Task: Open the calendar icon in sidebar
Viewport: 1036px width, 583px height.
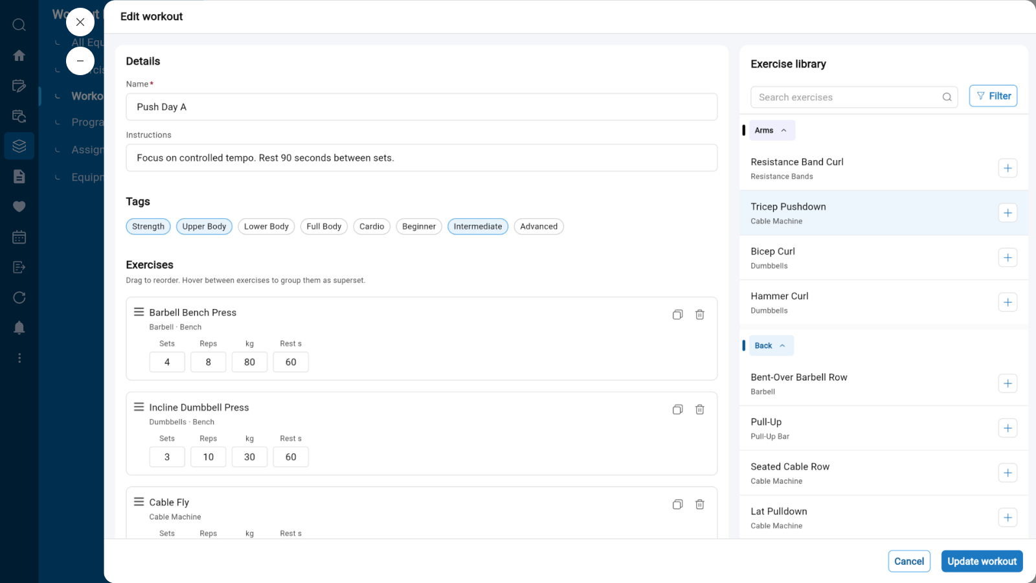Action: [x=19, y=237]
